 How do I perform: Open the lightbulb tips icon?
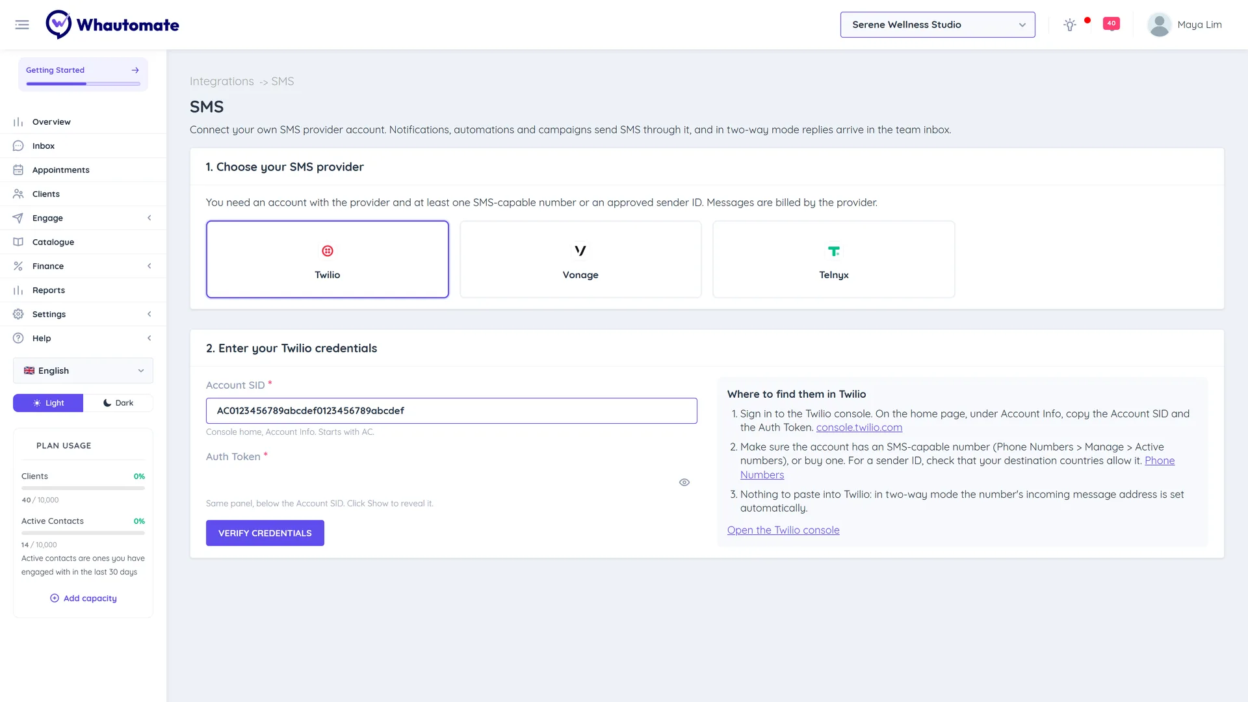(x=1069, y=25)
